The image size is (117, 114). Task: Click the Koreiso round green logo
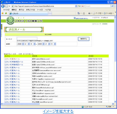pyautogui.click(x=10, y=20)
